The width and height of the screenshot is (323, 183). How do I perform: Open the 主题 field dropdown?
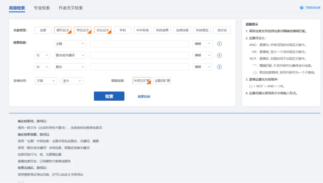pos(70,44)
